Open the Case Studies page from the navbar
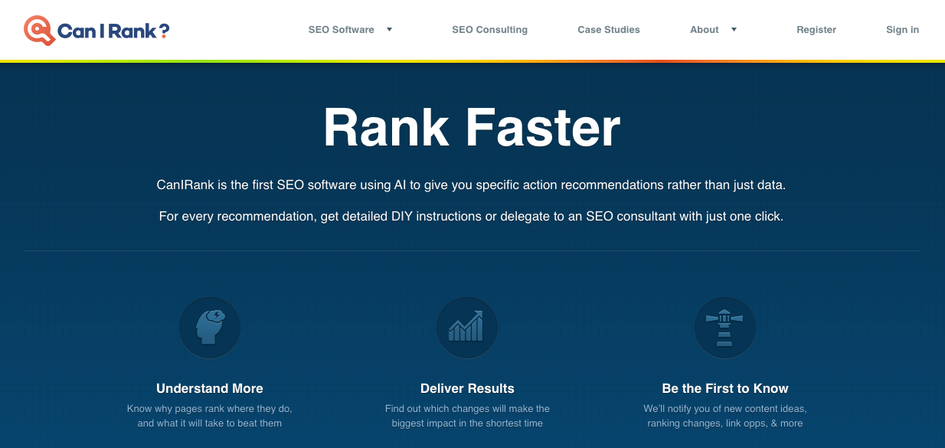Viewport: 945px width, 448px height. coord(609,30)
